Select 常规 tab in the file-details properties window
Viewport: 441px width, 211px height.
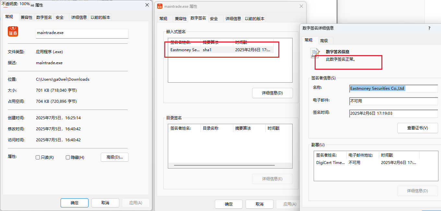click(x=9, y=17)
